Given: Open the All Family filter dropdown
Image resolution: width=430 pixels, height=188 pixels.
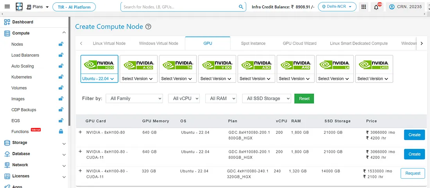Looking at the screenshot, I should pyautogui.click(x=134, y=98).
